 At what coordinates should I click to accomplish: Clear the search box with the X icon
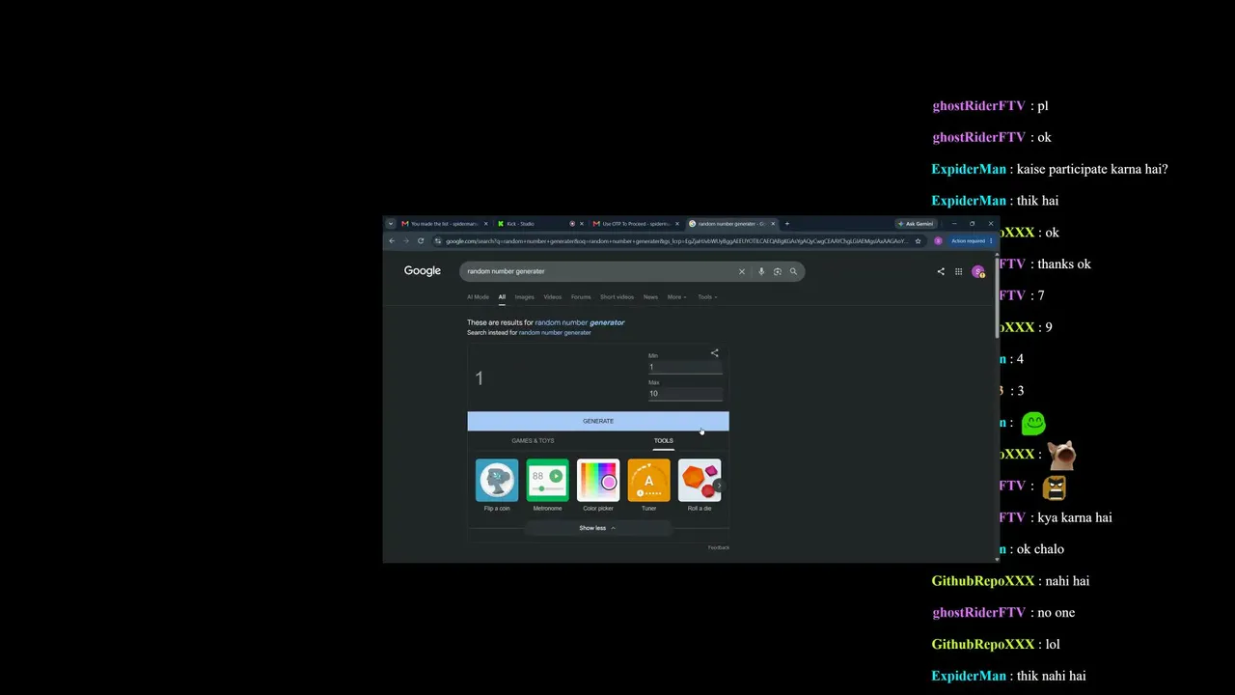click(742, 271)
